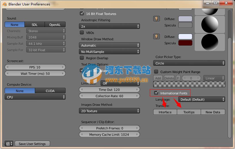Click the Wait Timer (ms): 50 field
The width and height of the screenshot is (235, 149).
[x=35, y=73]
